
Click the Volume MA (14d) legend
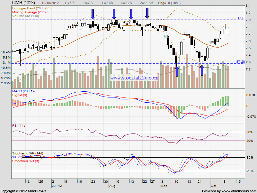[x=26, y=16]
